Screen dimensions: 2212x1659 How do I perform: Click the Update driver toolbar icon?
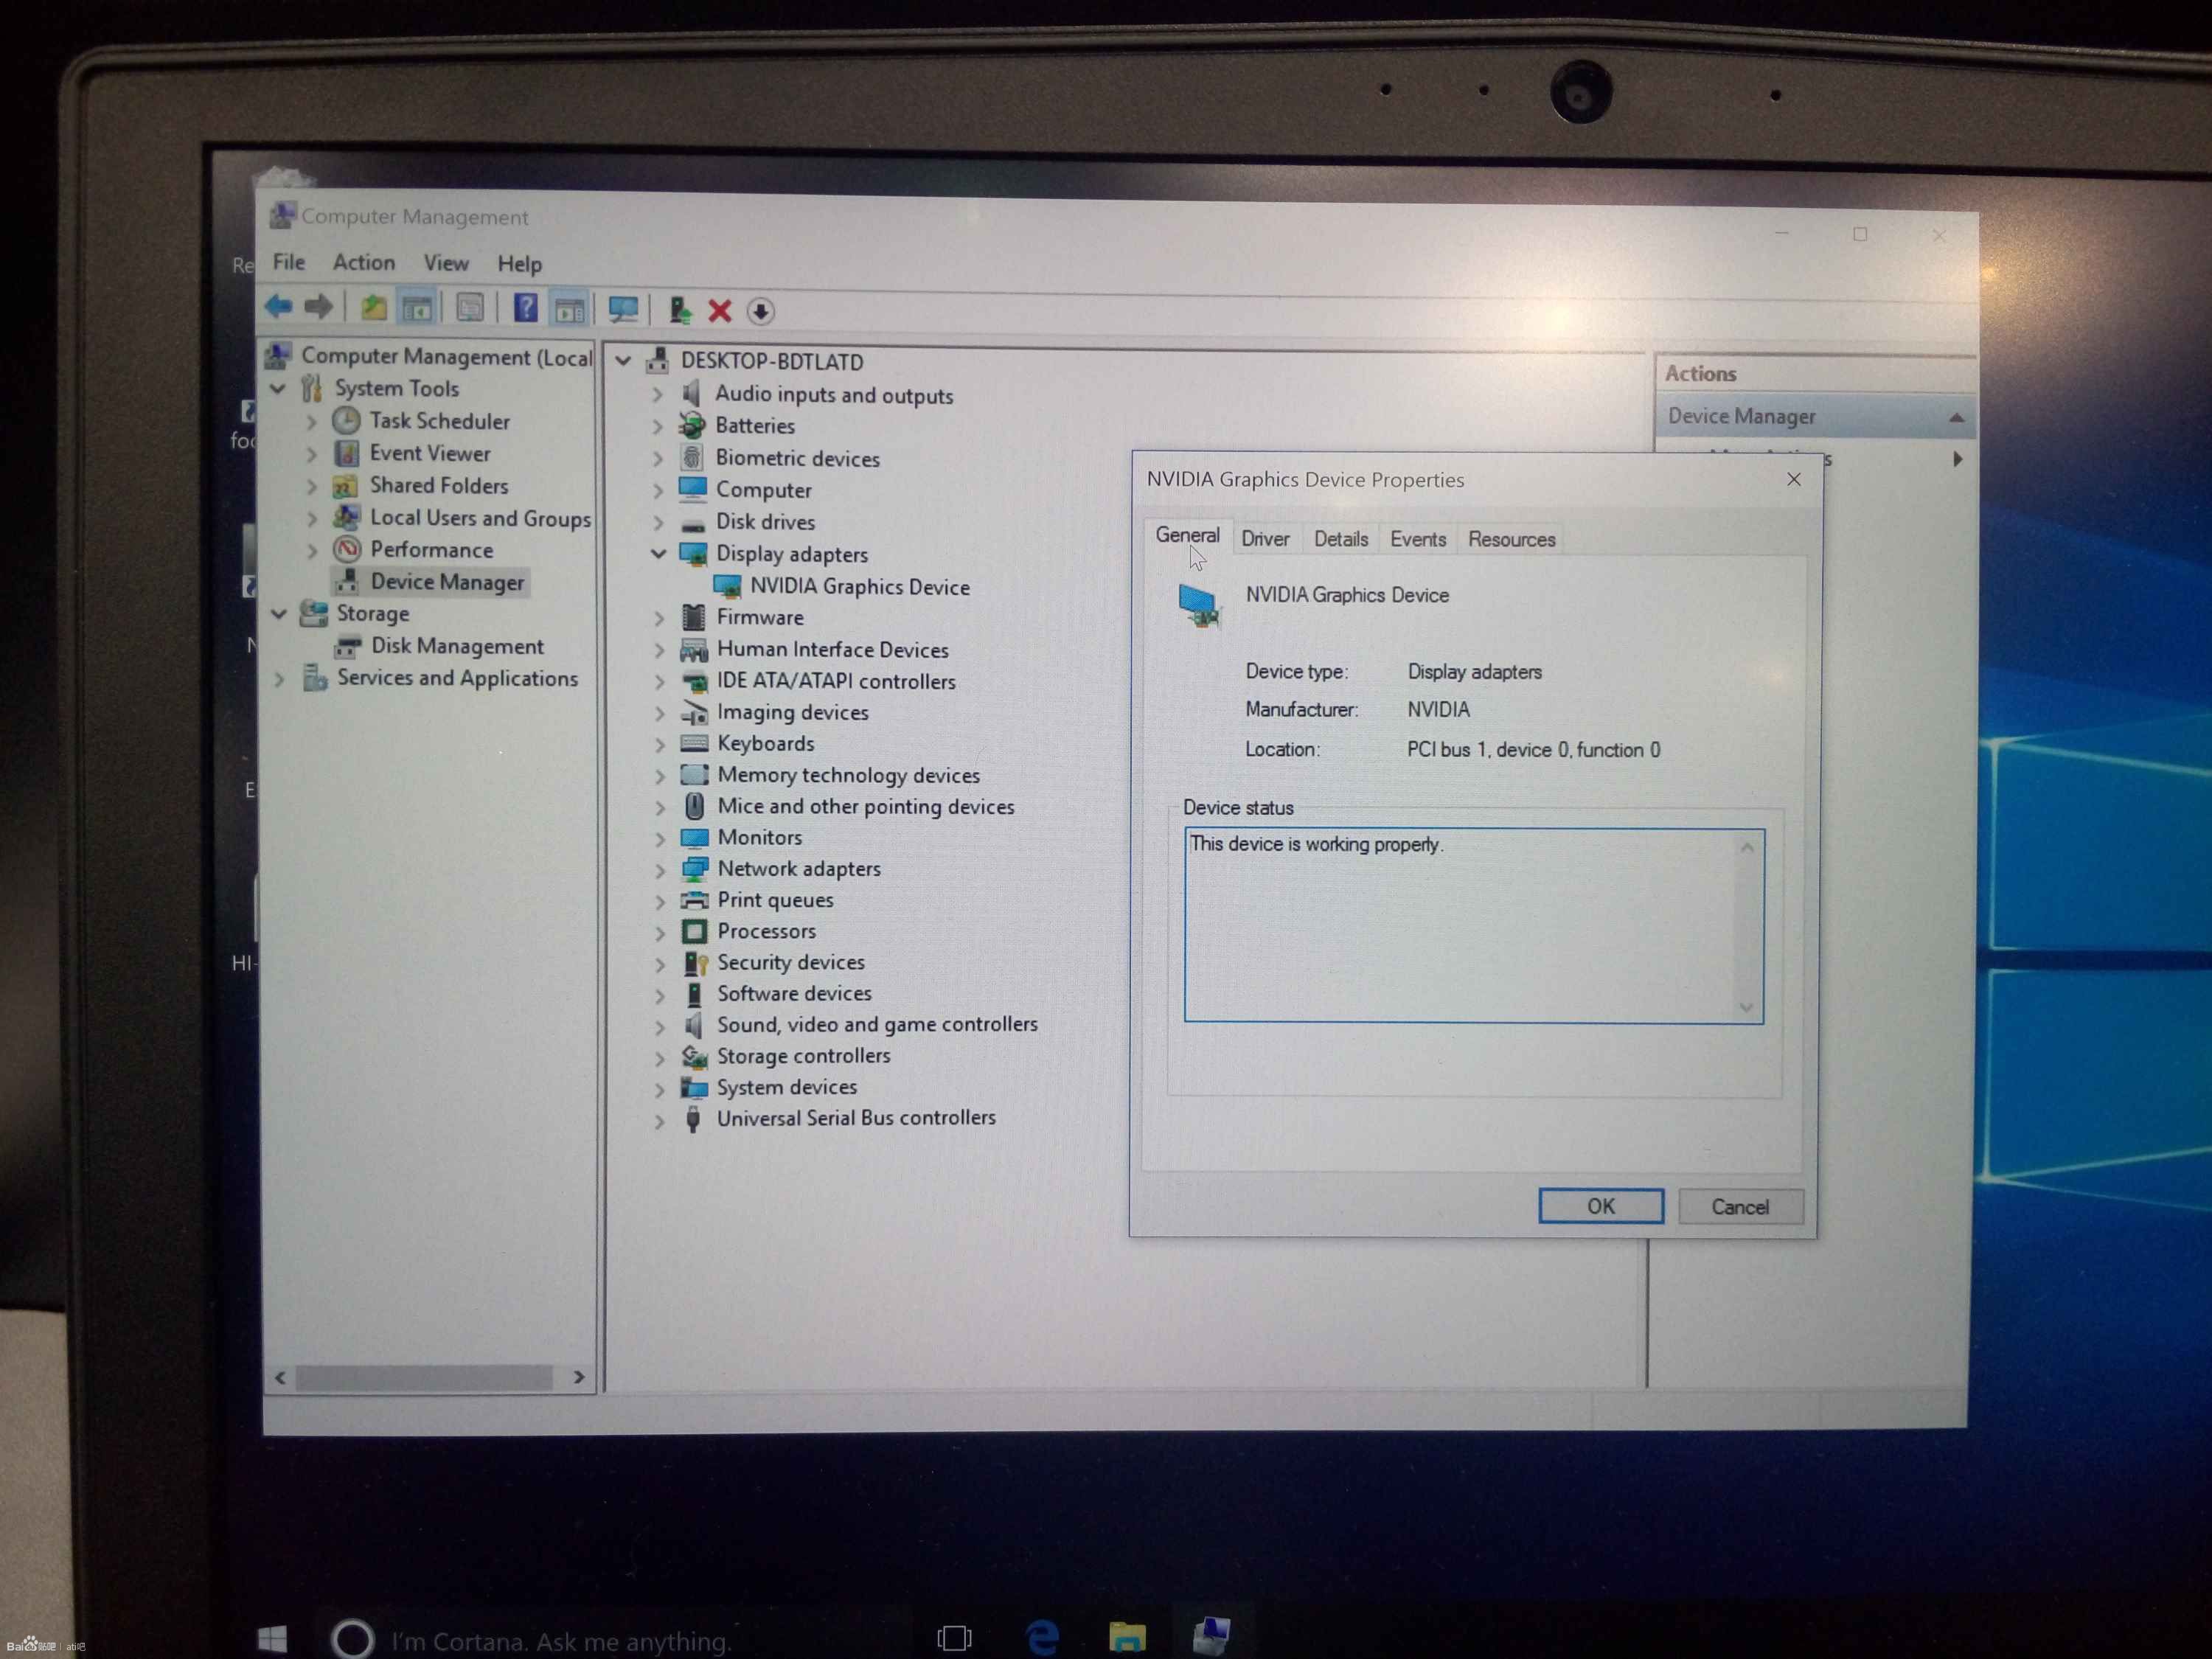(680, 310)
